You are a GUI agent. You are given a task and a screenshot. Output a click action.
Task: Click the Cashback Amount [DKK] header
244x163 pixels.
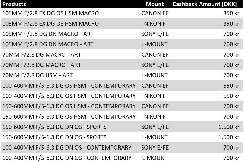click(204, 4)
